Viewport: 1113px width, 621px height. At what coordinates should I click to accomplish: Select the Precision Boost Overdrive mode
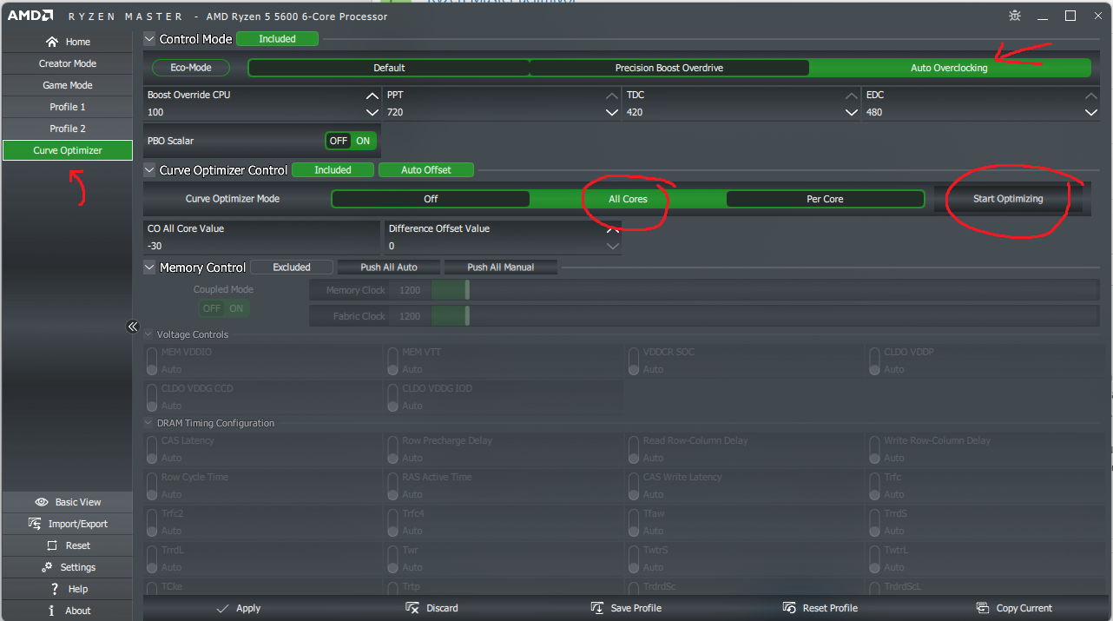coord(668,68)
